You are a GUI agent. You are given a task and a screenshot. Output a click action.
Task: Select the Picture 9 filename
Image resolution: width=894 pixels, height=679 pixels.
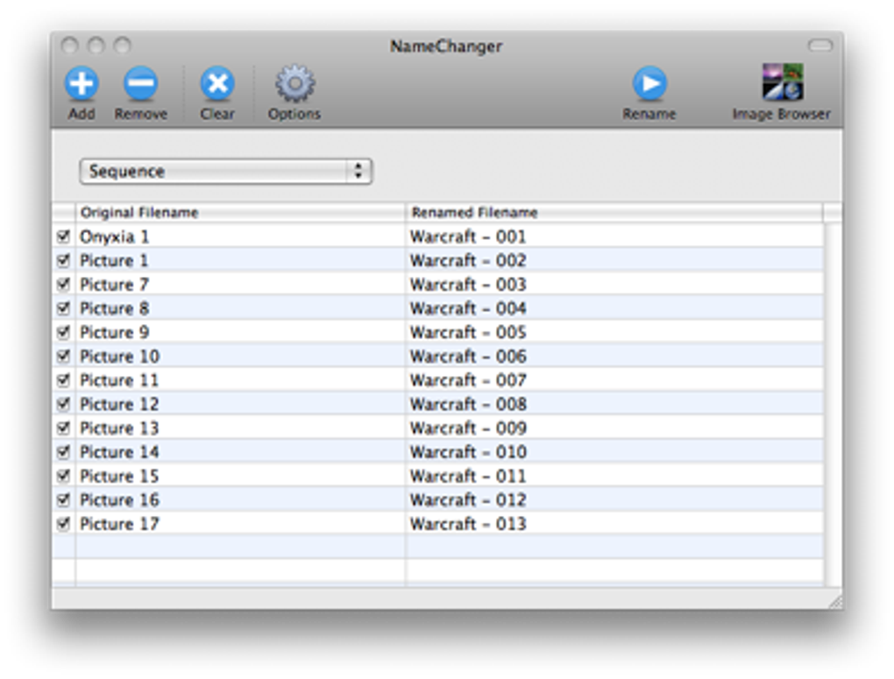pos(114,332)
